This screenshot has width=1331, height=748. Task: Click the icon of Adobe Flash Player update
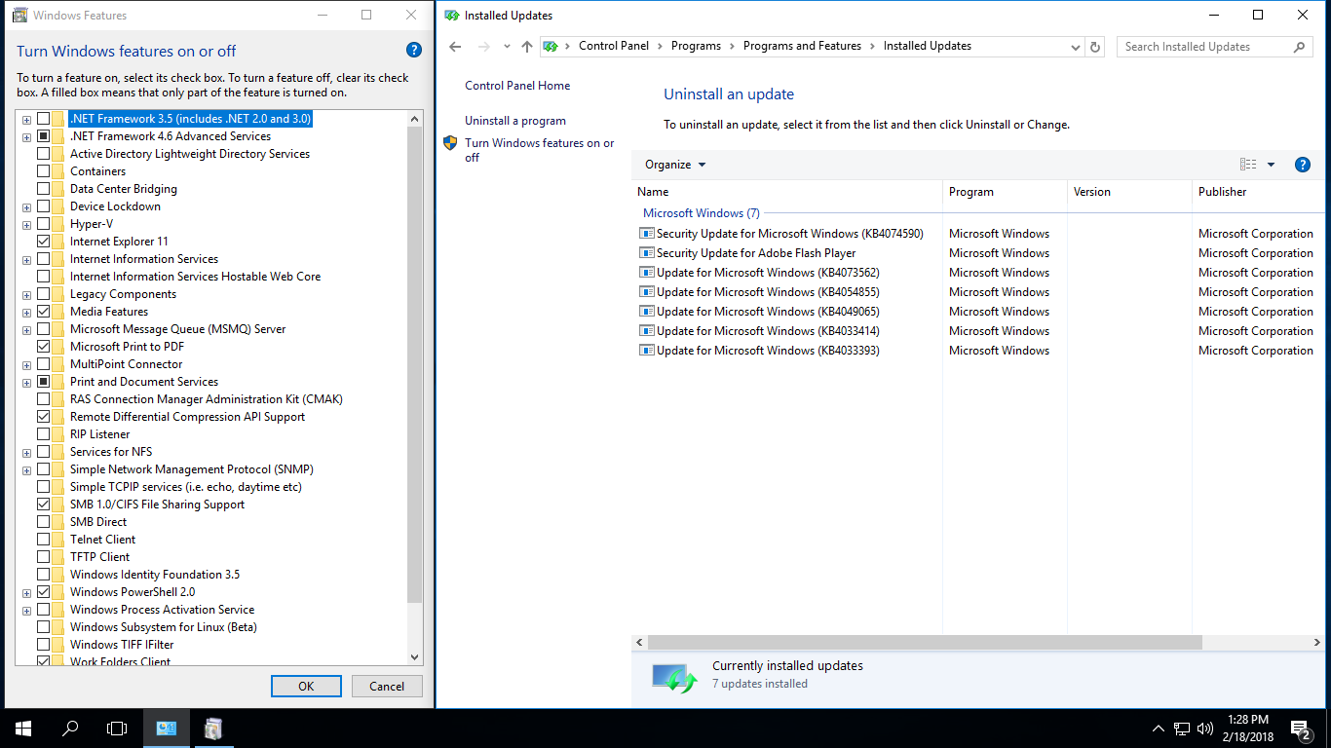click(646, 253)
